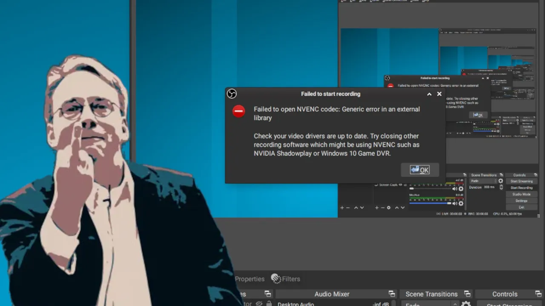The image size is (545, 306).
Task: Click the Scene Transitions panel title in the main window
Action: click(431, 294)
